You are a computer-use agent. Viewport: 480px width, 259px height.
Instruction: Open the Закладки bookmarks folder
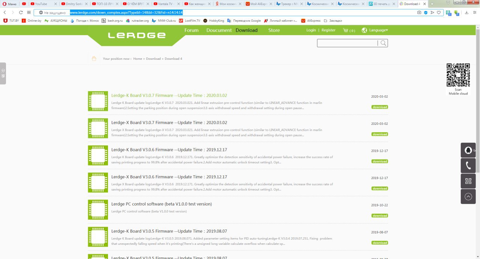333,21
